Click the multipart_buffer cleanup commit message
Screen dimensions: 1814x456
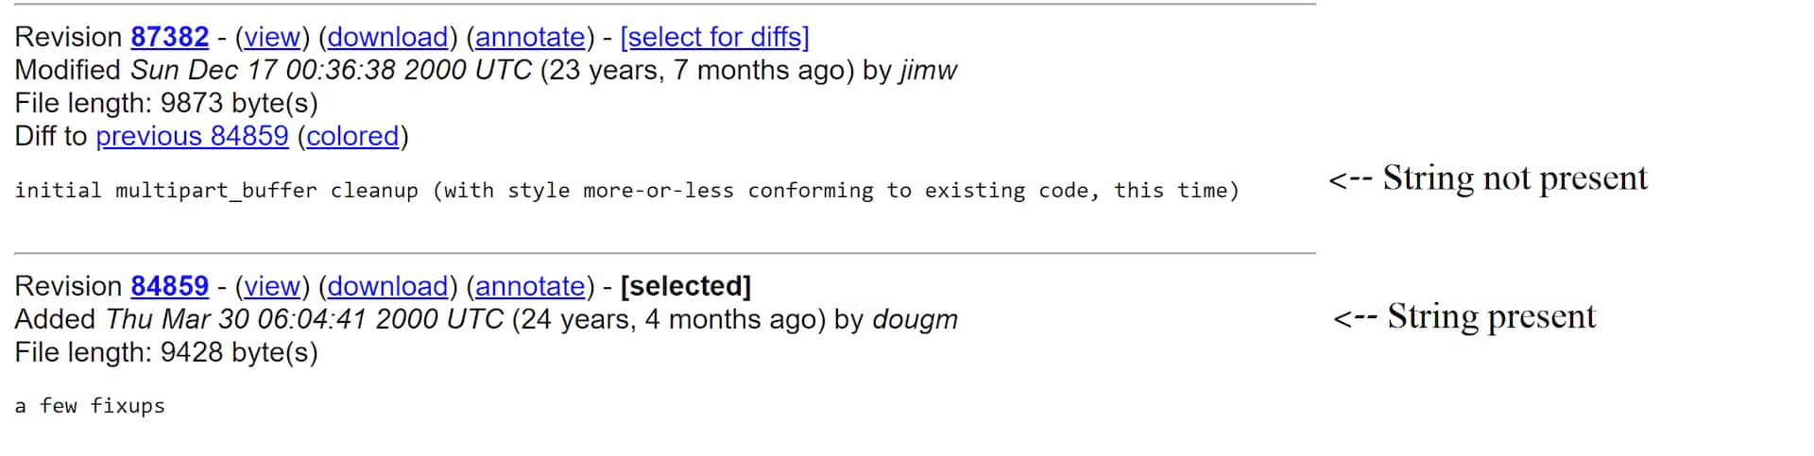point(625,191)
